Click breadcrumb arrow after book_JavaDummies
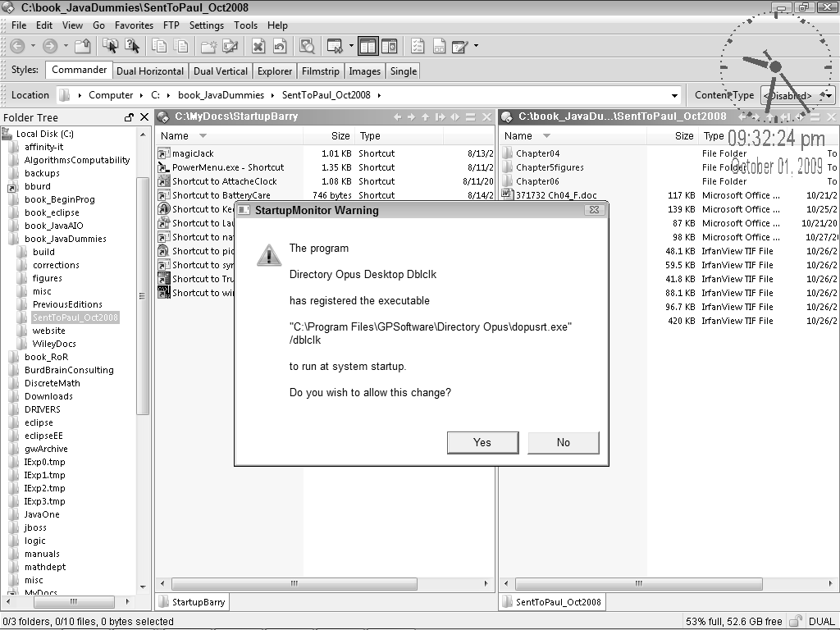This screenshot has width=840, height=630. [272, 95]
